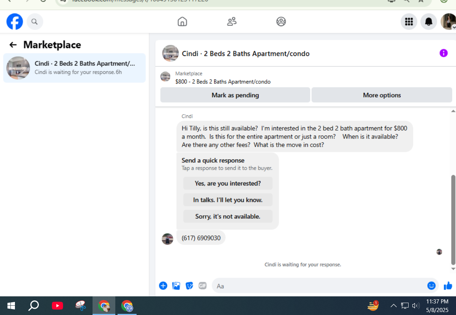Go back using the Marketplace arrow
456x315 pixels.
click(x=13, y=45)
